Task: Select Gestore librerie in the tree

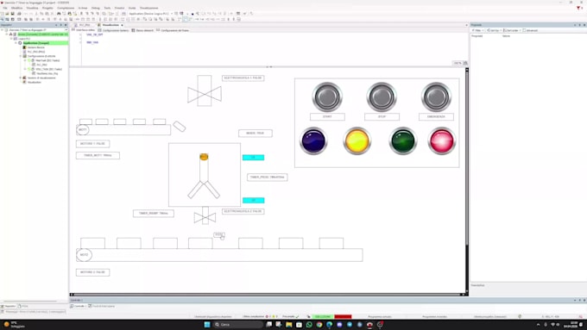Action: (36, 47)
